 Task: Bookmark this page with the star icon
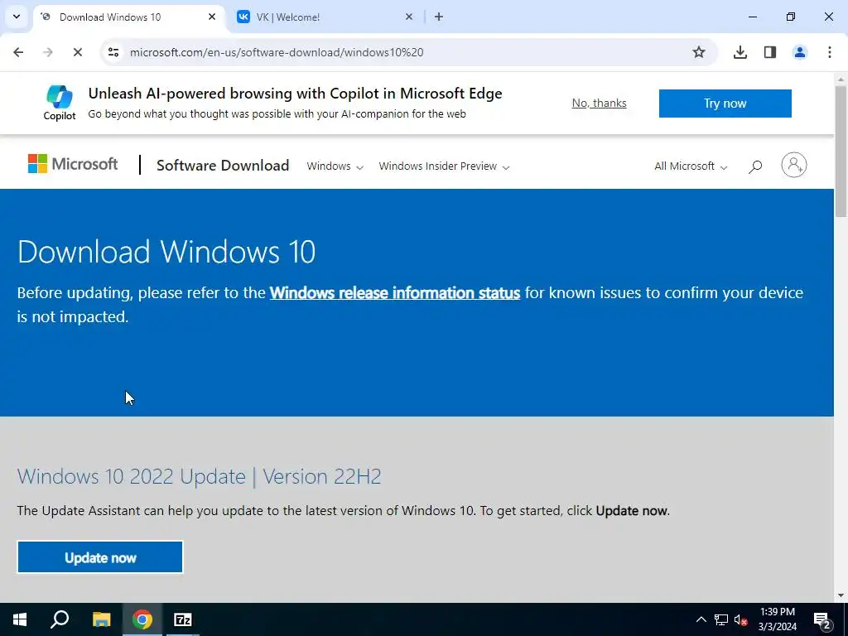(x=699, y=52)
